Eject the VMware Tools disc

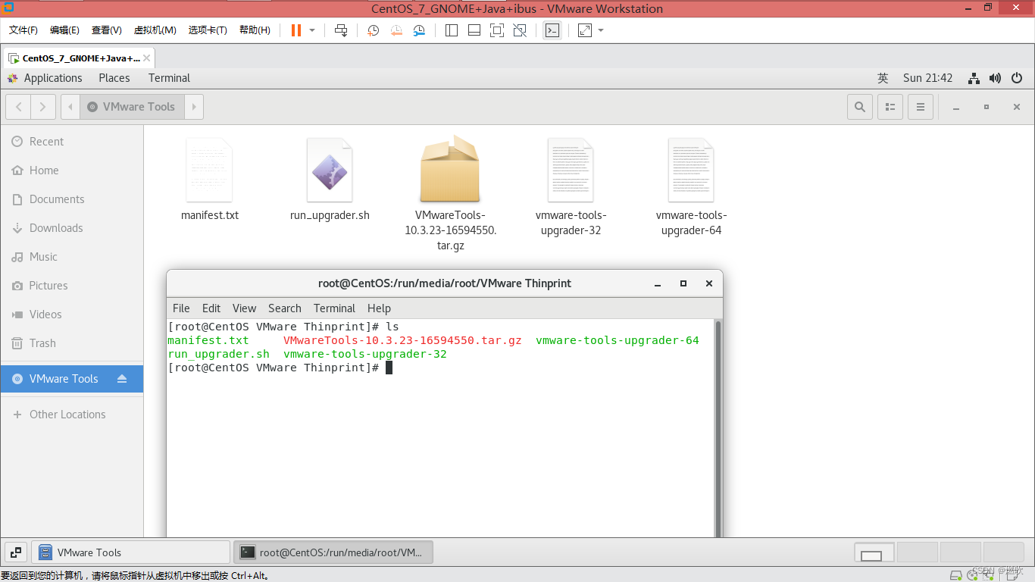pos(122,379)
